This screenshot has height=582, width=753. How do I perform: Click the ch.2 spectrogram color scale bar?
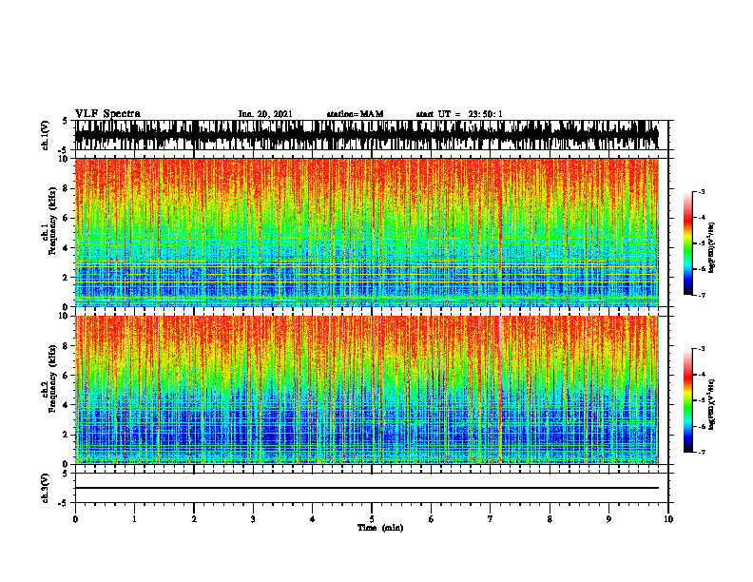pos(687,400)
